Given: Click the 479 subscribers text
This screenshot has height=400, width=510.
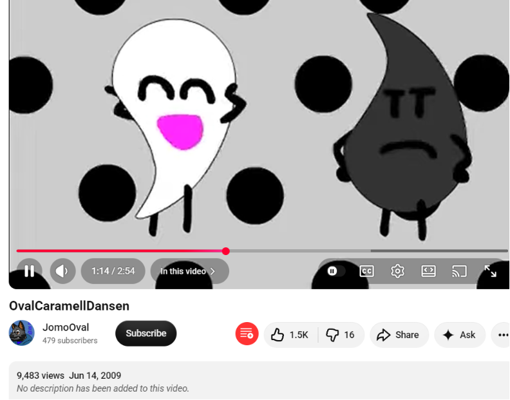Looking at the screenshot, I should [70, 341].
